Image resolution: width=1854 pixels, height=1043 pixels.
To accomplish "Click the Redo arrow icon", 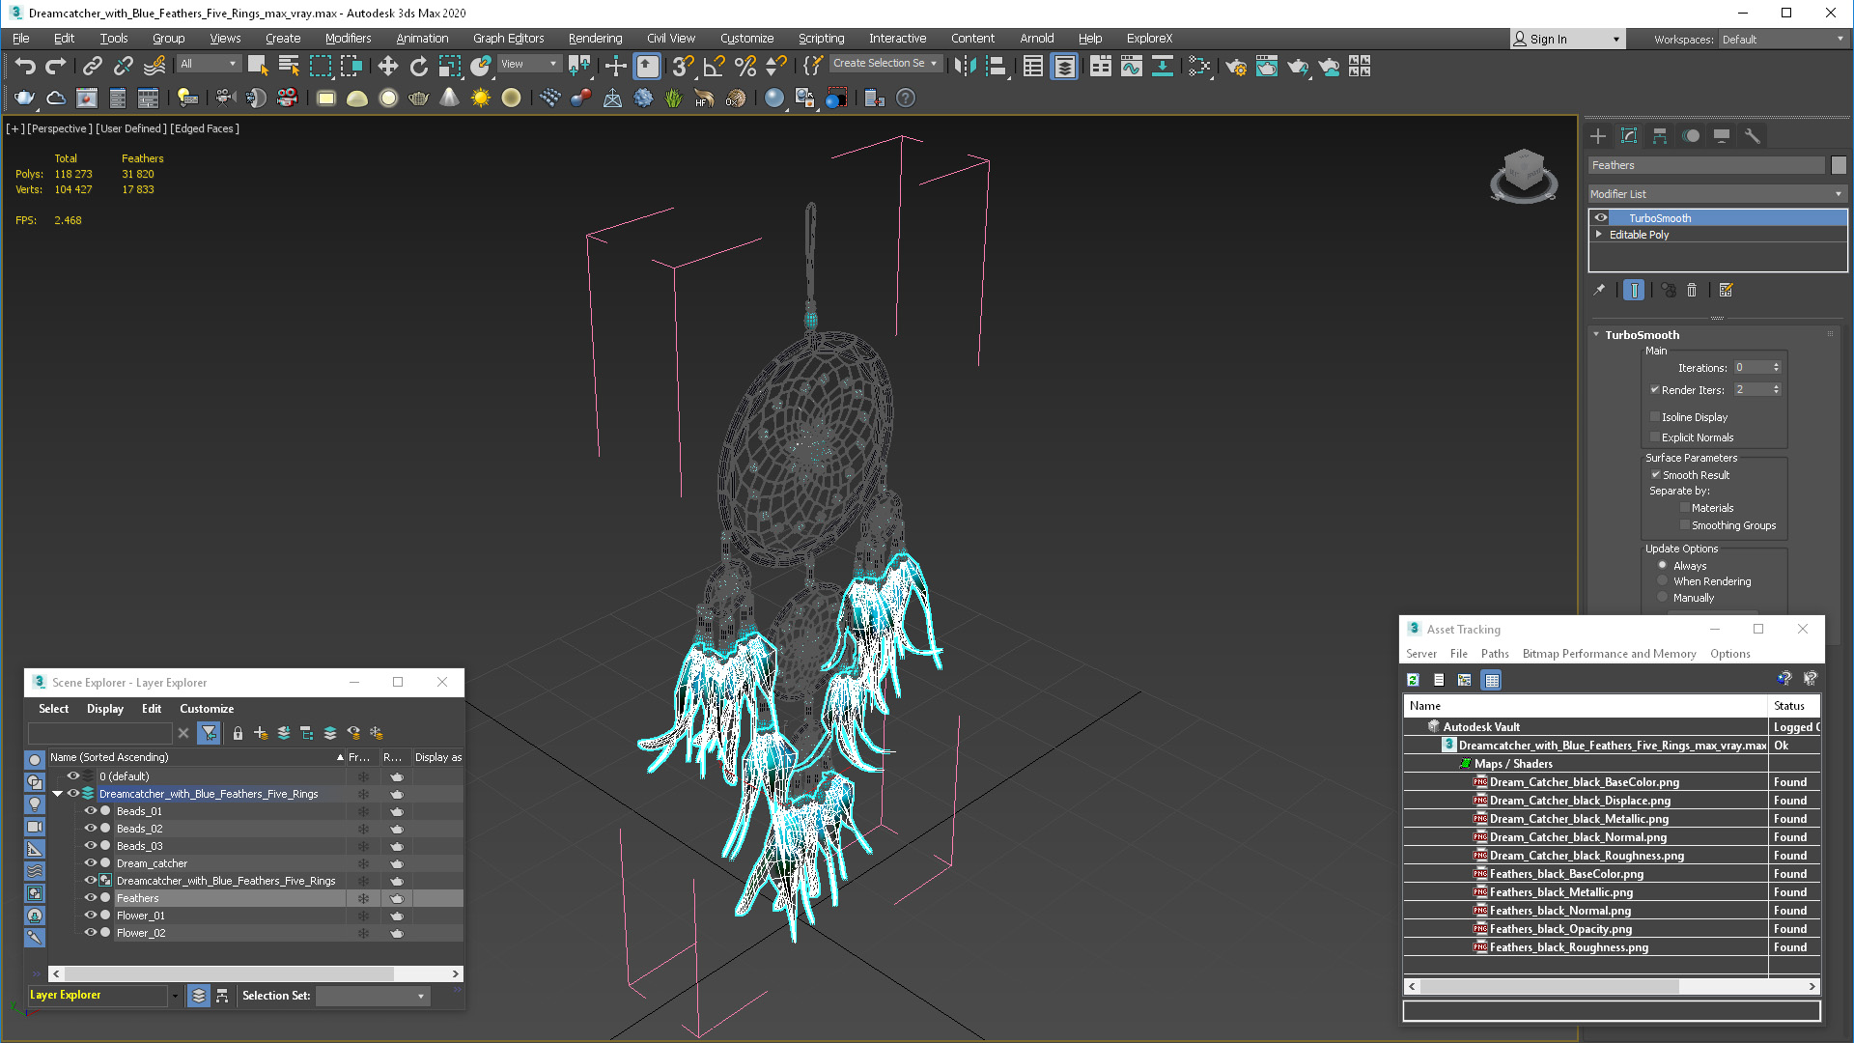I will coord(56,66).
